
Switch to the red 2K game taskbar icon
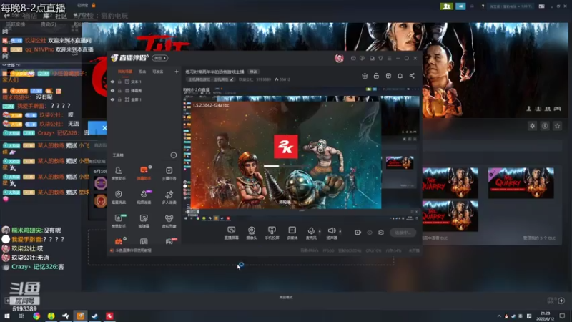(109, 316)
